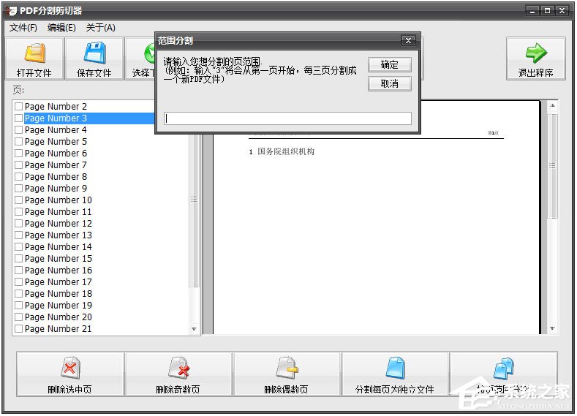Select the Page Number 15 row text
Viewport: 577px width, 416px height.
point(59,259)
